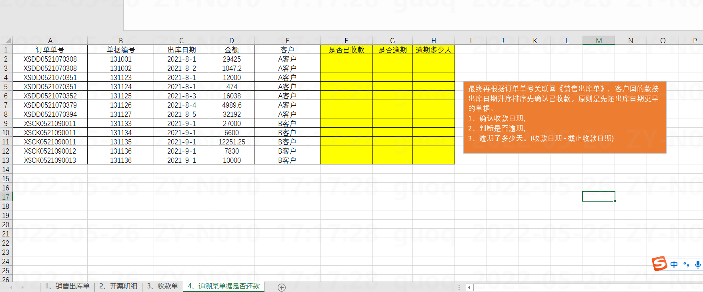Click cell with order XSCK0521090012
The height and width of the screenshot is (292, 703).
point(50,151)
